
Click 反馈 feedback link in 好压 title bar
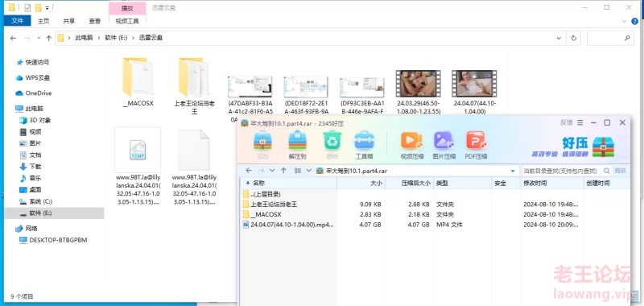pyautogui.click(x=566, y=122)
